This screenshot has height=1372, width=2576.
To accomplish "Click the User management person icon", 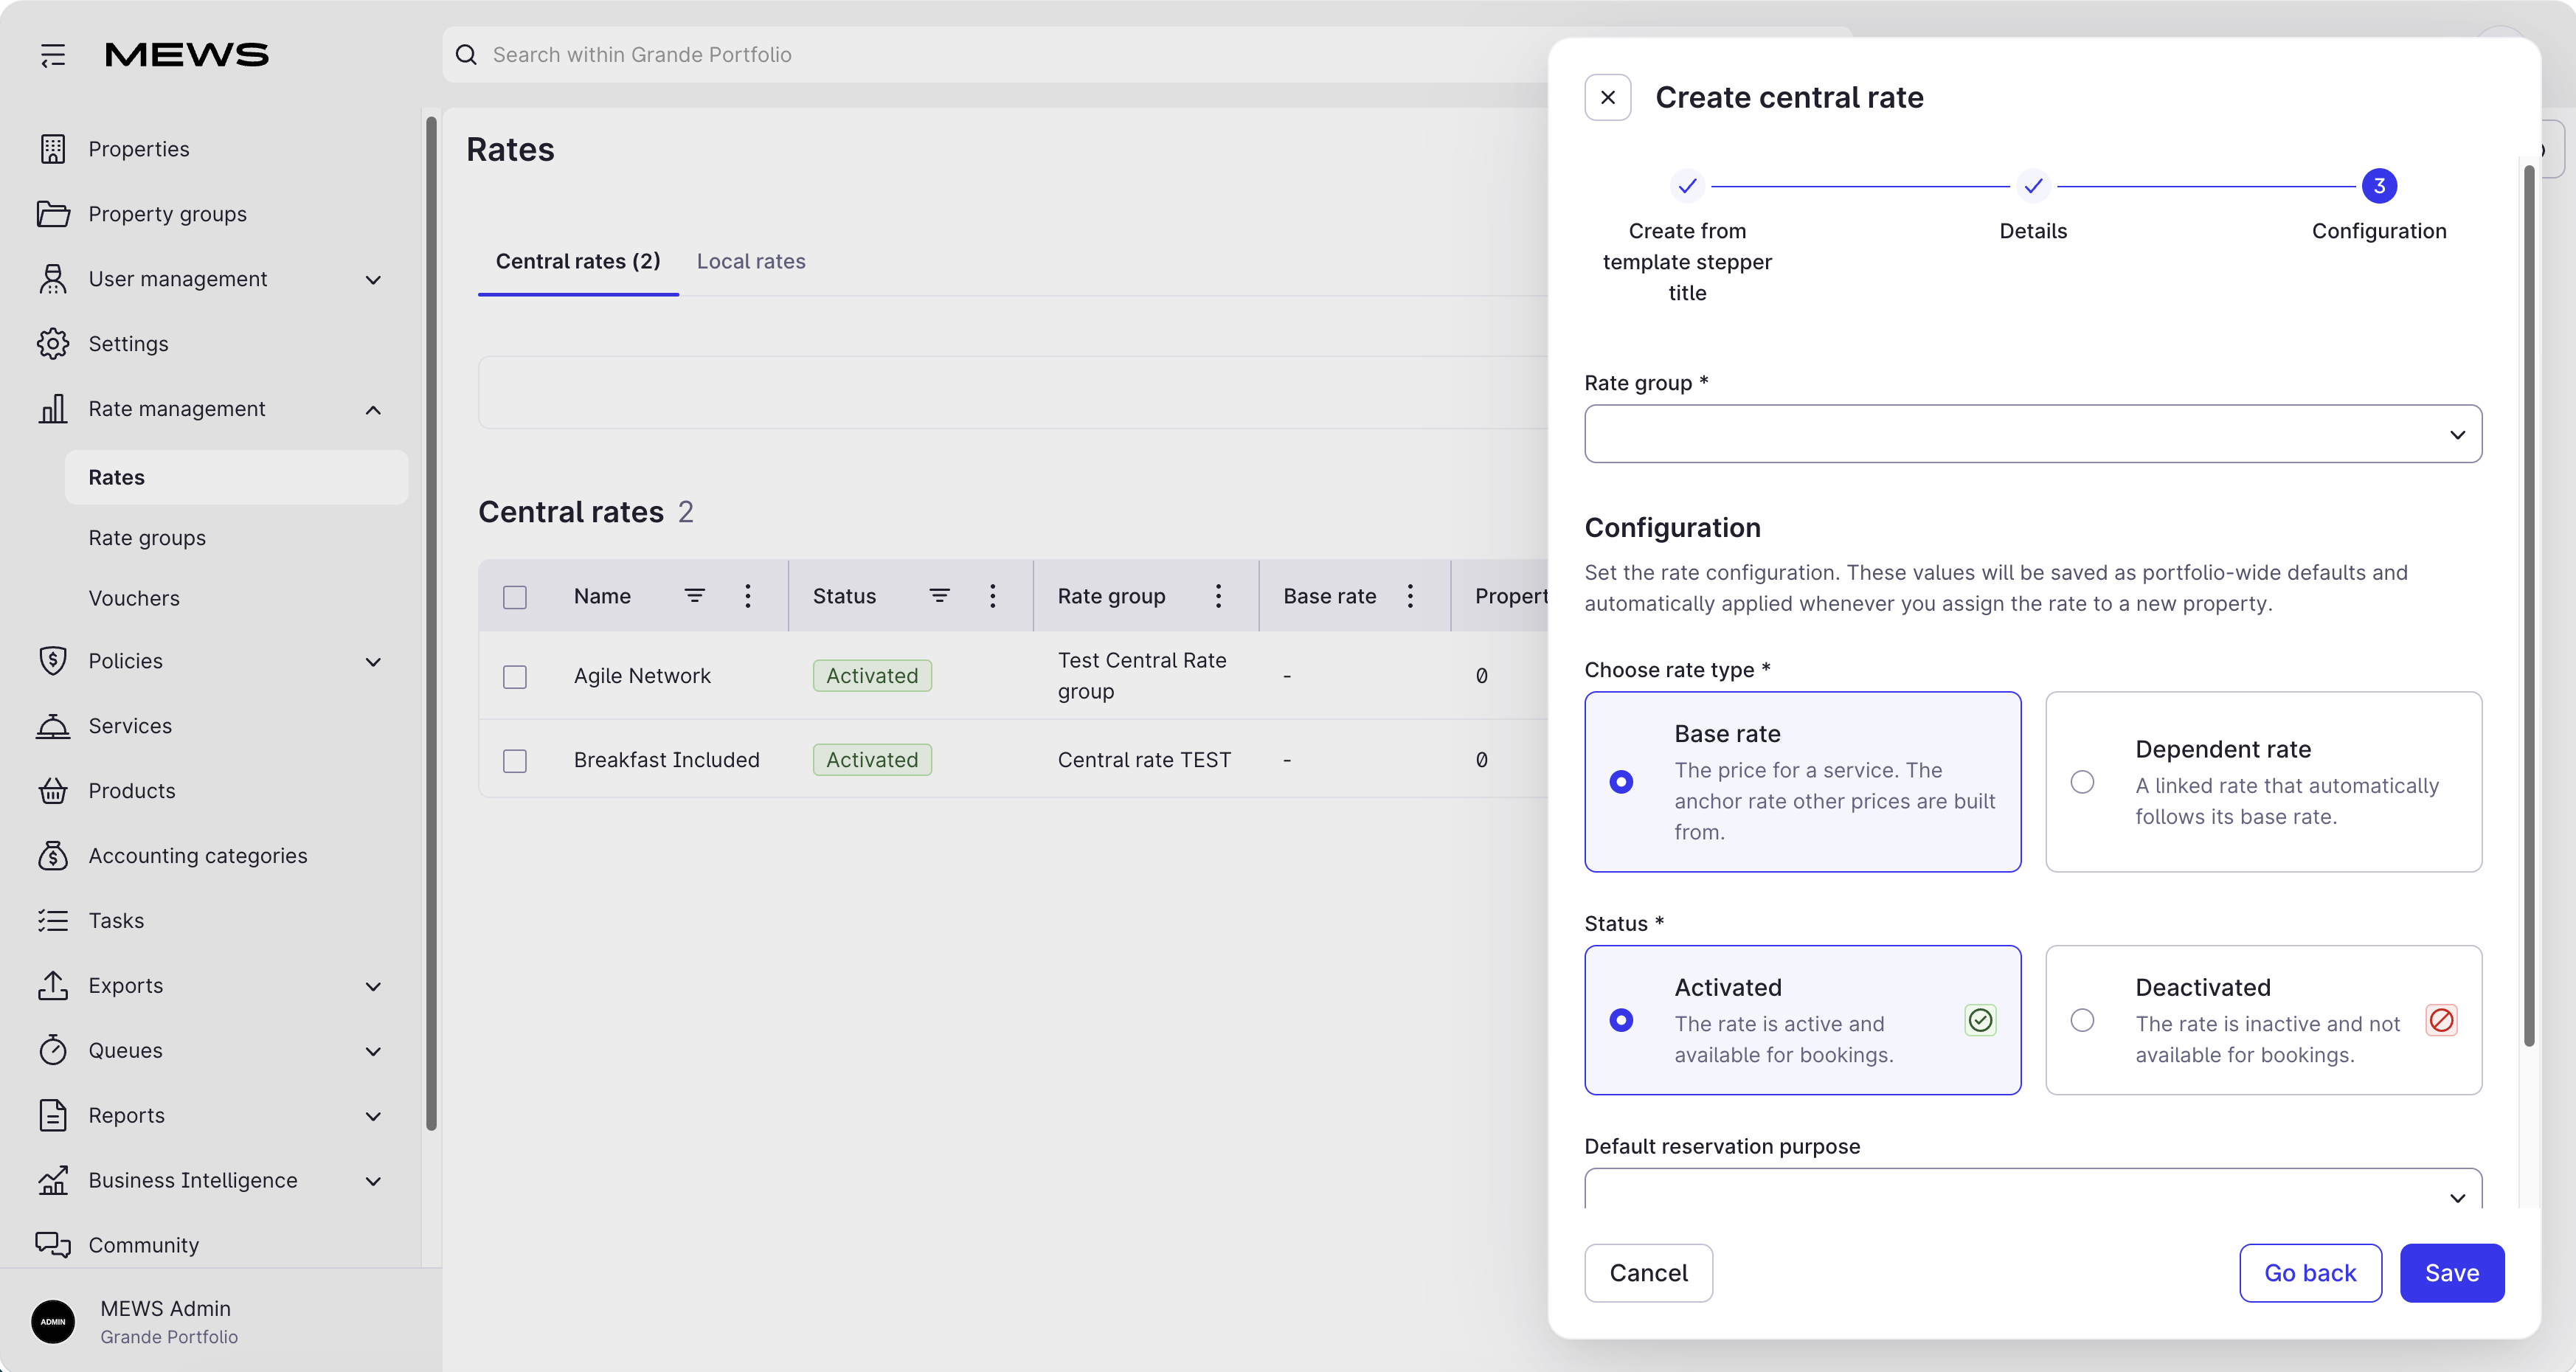I will (x=53, y=279).
